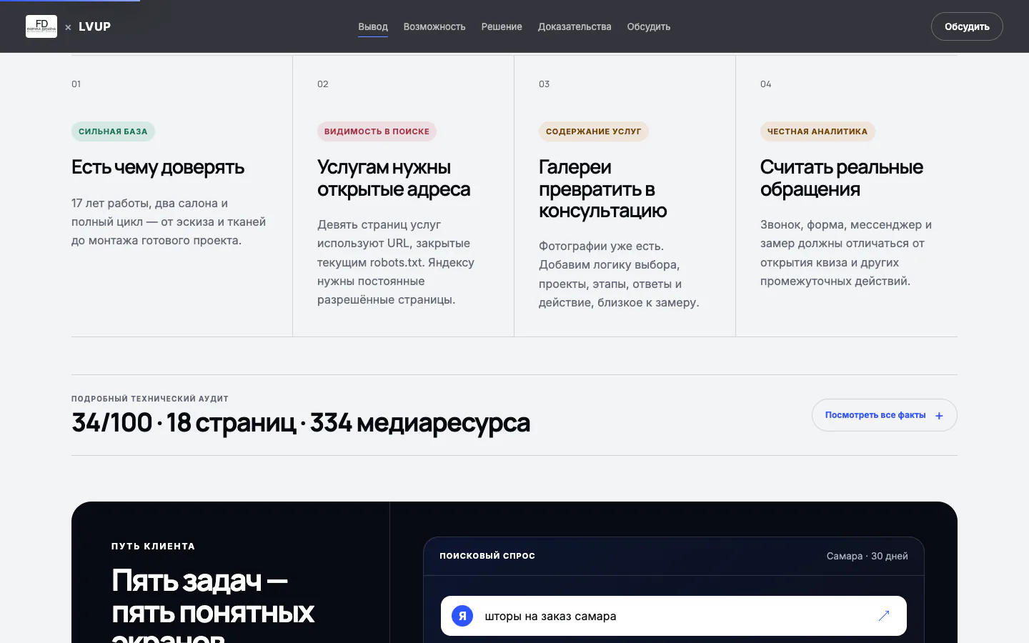Click the ЧЕСТНАЯ АНАЛИТИКА tag

point(817,131)
